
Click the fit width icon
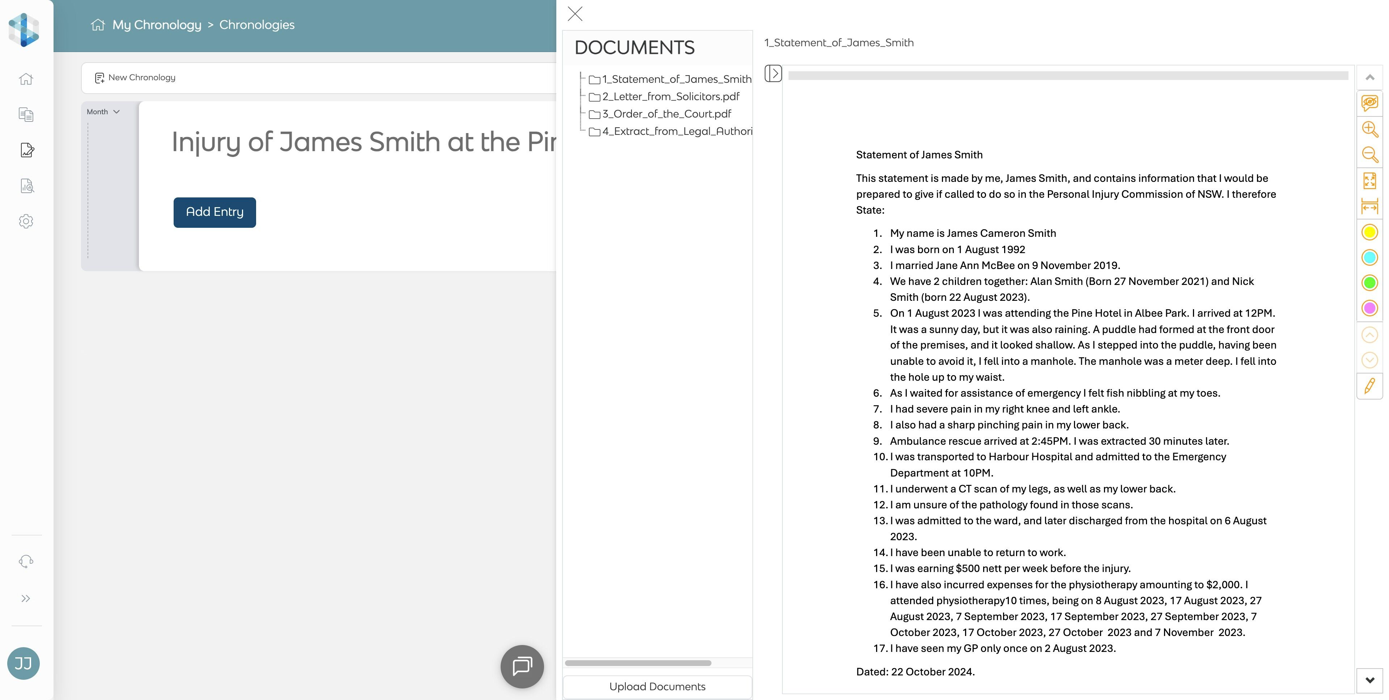1369,206
